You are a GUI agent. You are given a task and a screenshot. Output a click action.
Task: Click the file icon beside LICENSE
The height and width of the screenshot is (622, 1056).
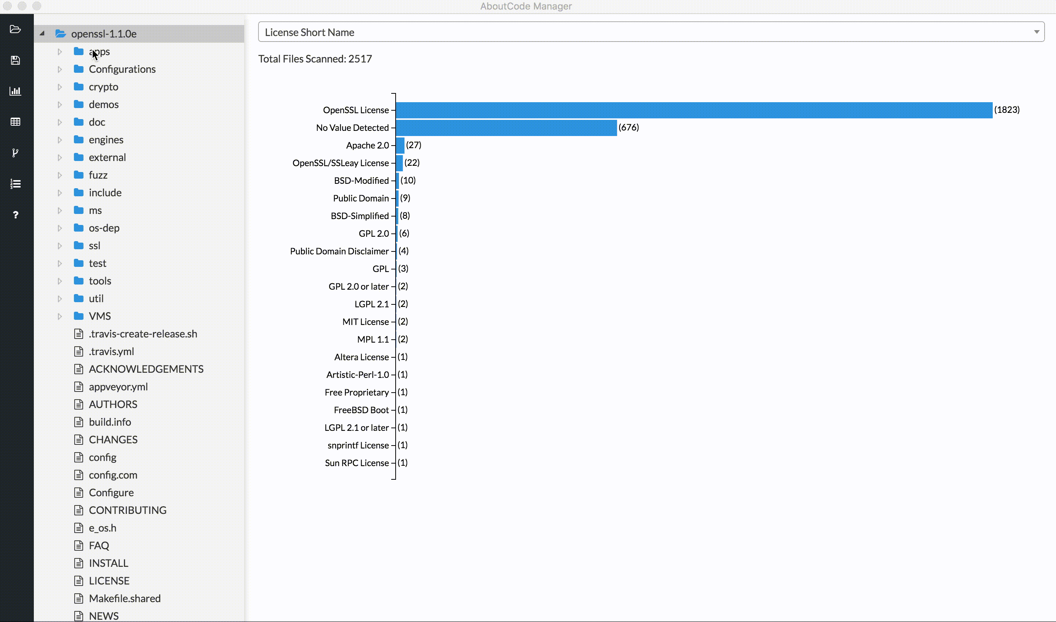pyautogui.click(x=78, y=580)
